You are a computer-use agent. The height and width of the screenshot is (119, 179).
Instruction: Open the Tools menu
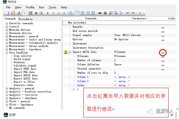coord(52,8)
